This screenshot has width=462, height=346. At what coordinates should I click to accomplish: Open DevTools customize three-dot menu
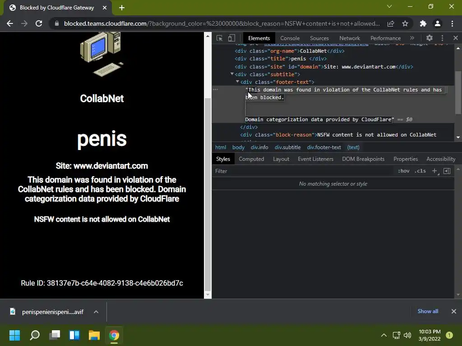pyautogui.click(x=442, y=38)
